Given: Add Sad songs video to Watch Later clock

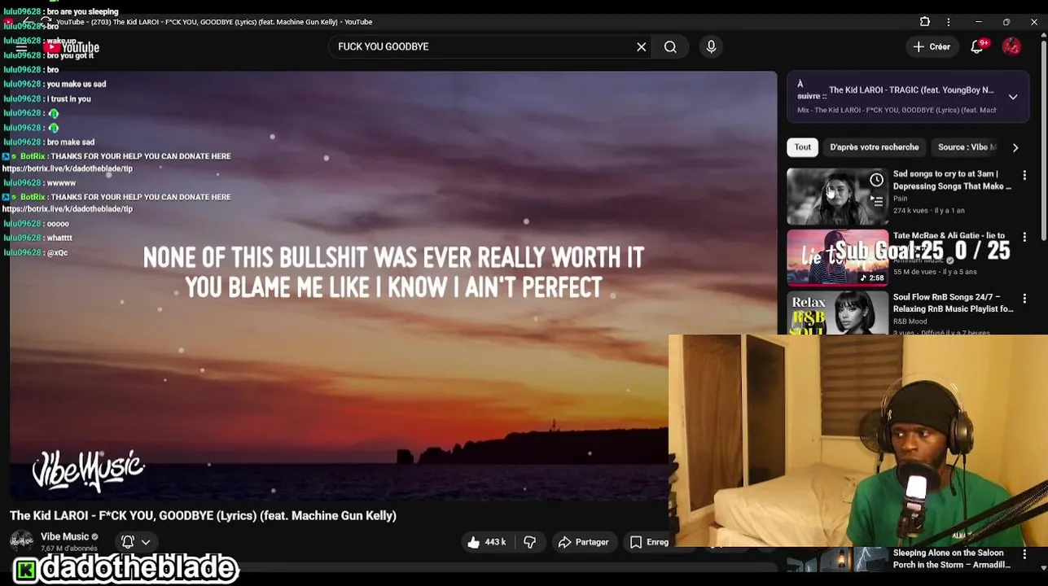Looking at the screenshot, I should (876, 180).
